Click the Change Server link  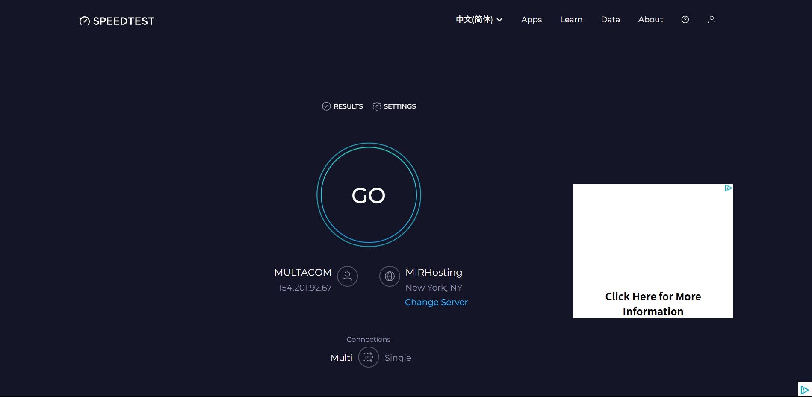point(436,302)
